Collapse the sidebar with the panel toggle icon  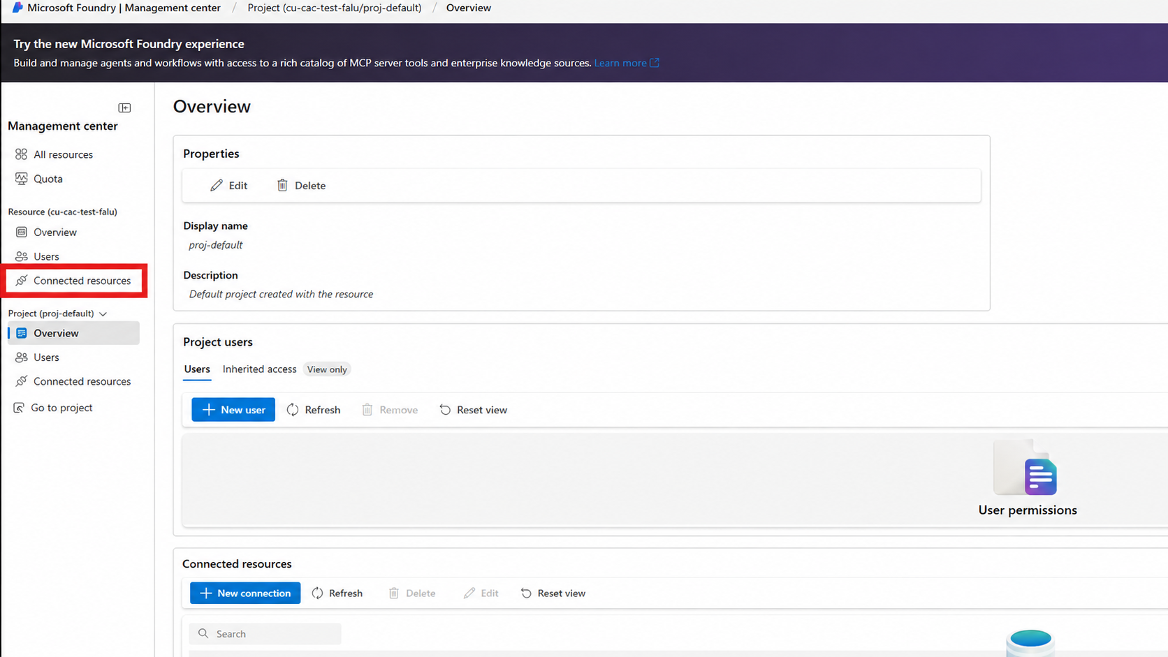[124, 108]
